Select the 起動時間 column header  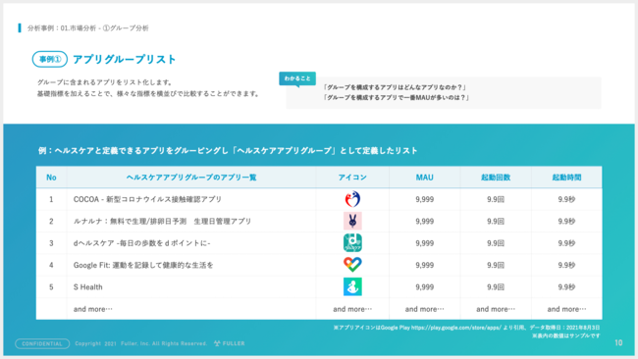[566, 178]
